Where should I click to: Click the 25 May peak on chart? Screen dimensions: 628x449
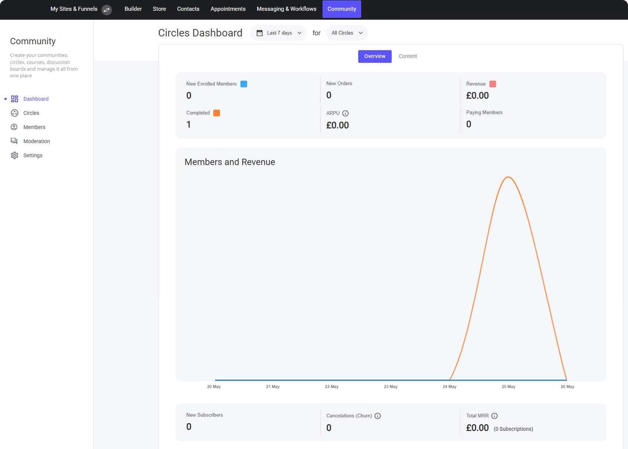pyautogui.click(x=508, y=177)
